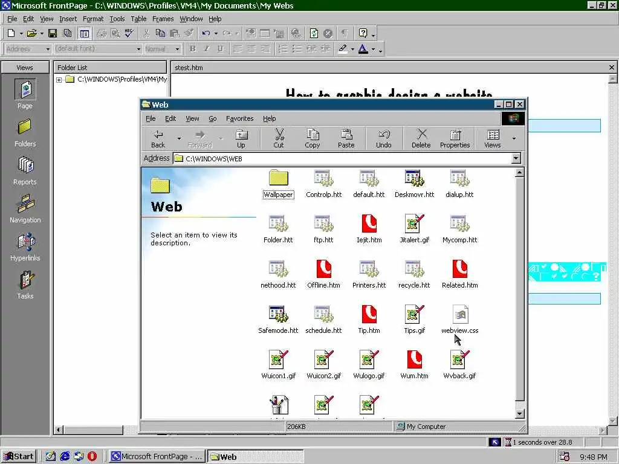Image resolution: width=619 pixels, height=464 pixels.
Task: Click the Properties button in Web window toolbar
Action: click(455, 138)
